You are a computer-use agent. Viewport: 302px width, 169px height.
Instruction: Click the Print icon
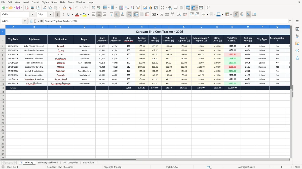coord(32,8)
